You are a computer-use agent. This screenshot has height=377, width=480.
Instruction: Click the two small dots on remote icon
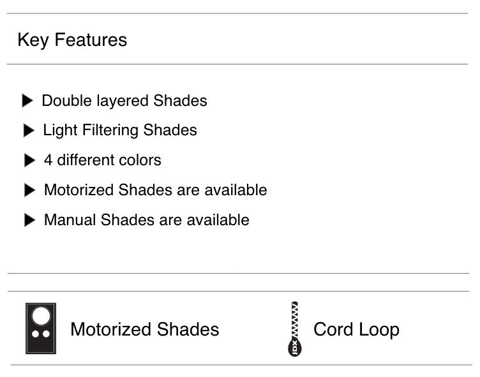pyautogui.click(x=41, y=334)
